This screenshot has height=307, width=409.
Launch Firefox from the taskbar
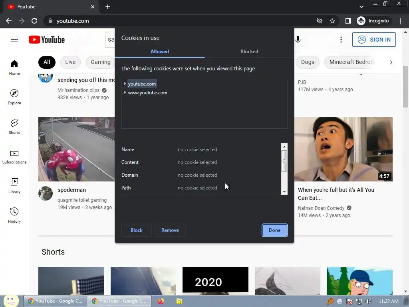coord(161,301)
